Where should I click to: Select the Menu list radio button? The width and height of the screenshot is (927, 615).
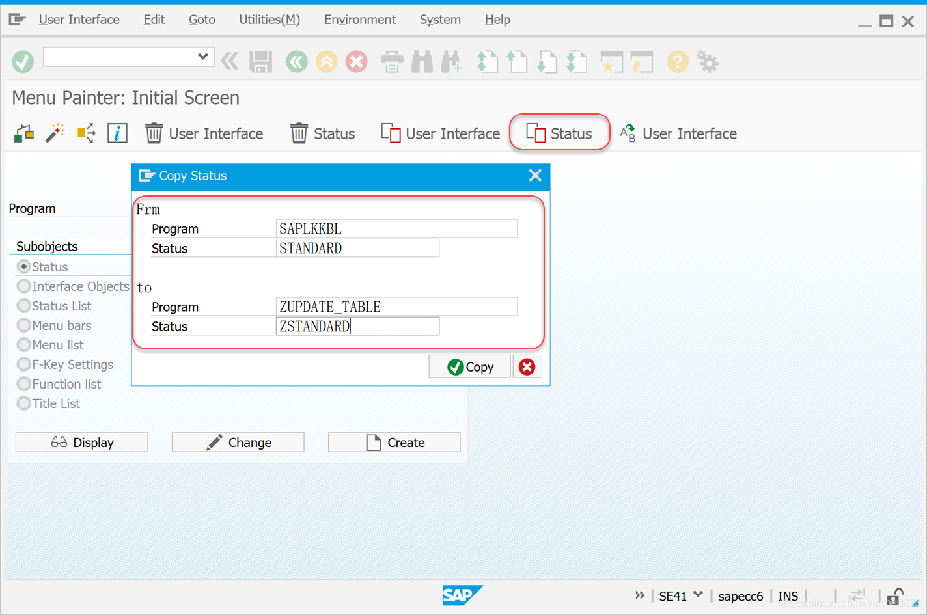coord(24,345)
